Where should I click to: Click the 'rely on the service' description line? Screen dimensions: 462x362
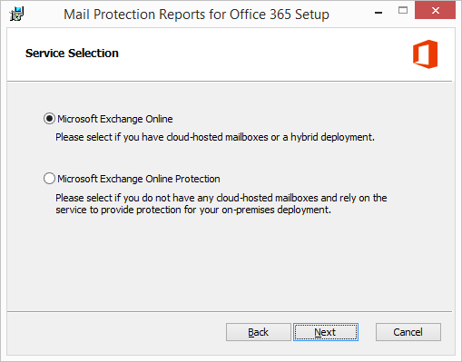click(x=221, y=198)
